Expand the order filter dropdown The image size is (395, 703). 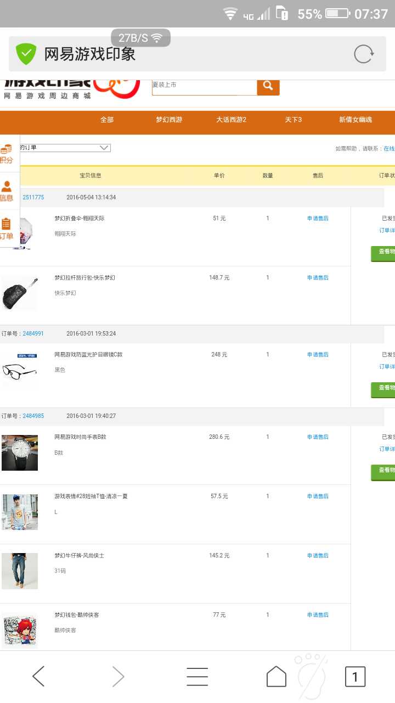click(x=64, y=148)
